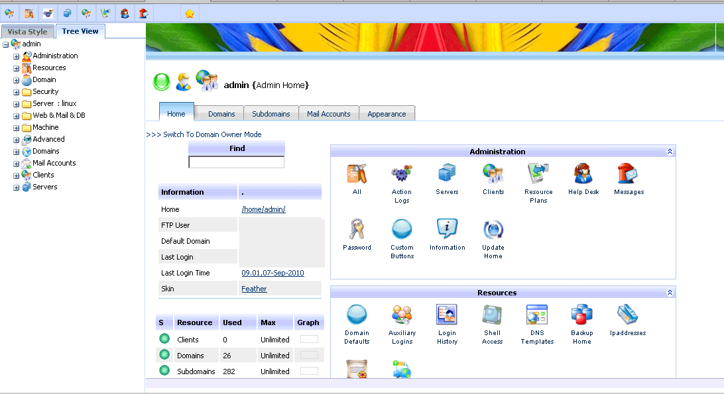
Task: Open the Feather skin link
Action: click(x=254, y=289)
